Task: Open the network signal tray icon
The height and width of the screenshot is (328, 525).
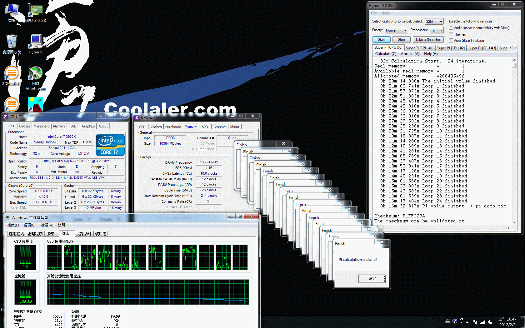Action: (x=482, y=322)
